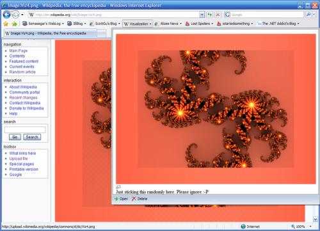
Task: Open the search provider dropdown arrow
Action: (314, 15)
